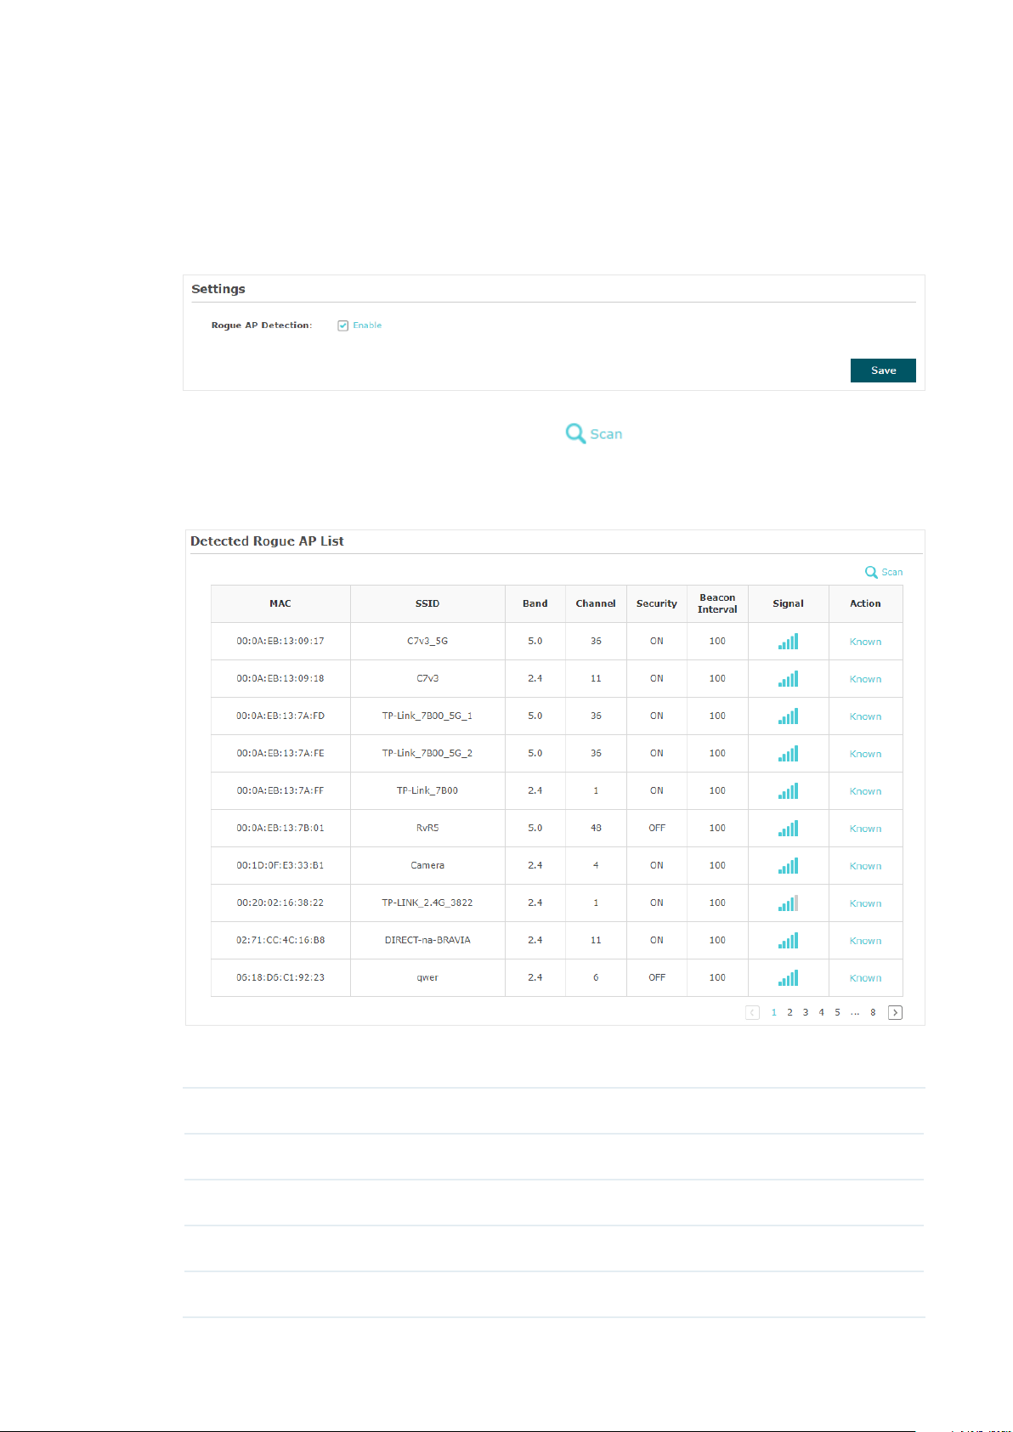Toggle the Rogue AP Detection Enable checkbox

click(343, 325)
